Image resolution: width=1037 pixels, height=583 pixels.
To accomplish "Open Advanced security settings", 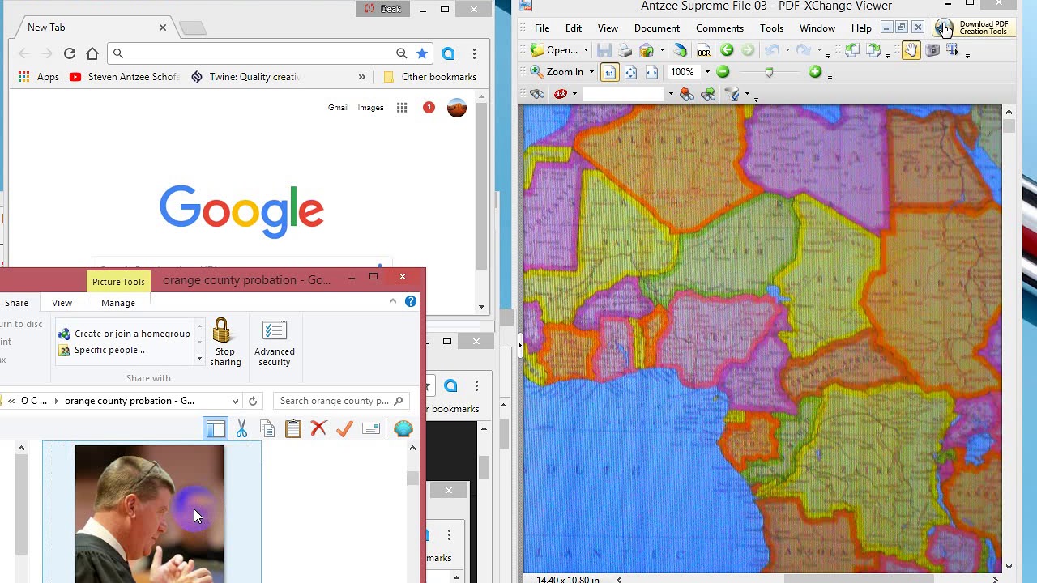I will pyautogui.click(x=275, y=343).
